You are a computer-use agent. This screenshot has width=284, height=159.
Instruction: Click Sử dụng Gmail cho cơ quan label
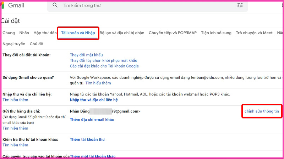point(28,77)
